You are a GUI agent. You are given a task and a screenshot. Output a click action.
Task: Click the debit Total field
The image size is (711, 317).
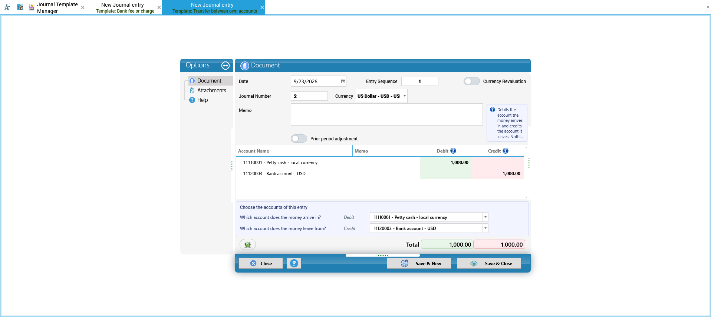(447, 244)
